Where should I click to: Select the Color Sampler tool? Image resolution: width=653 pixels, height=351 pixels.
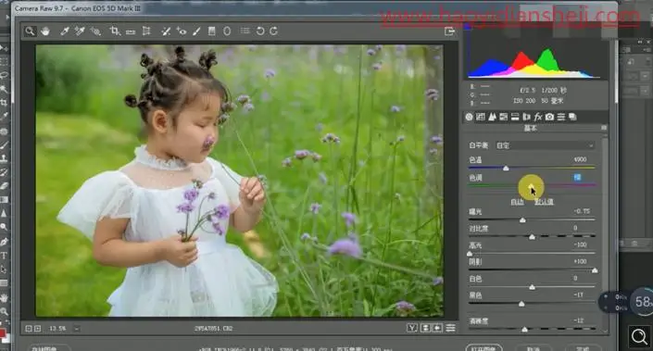pyautogui.click(x=80, y=31)
